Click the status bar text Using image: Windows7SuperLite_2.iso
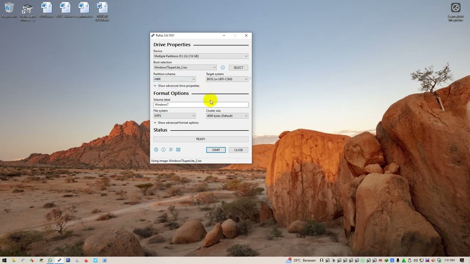Screen dimensions: 470x264 pyautogui.click(x=176, y=161)
